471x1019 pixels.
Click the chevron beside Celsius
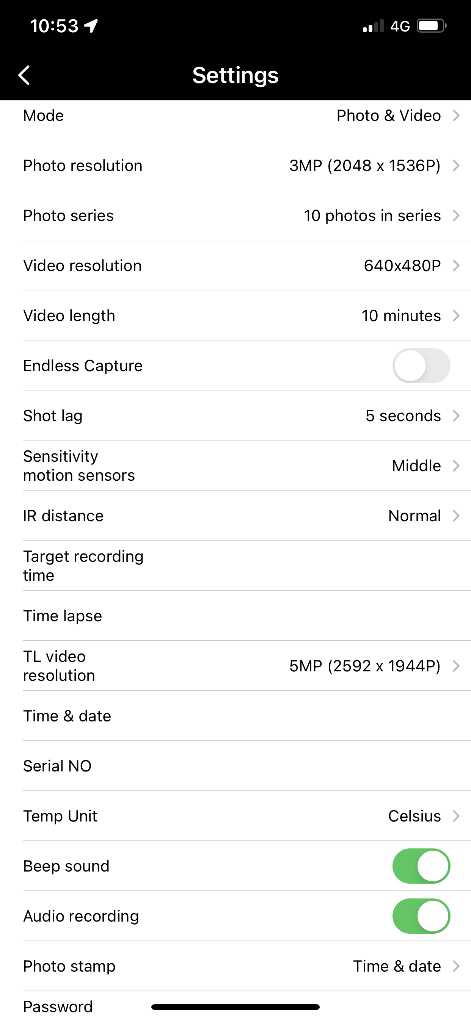(x=456, y=816)
